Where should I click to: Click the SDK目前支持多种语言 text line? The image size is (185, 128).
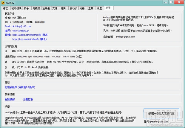coord(135,25)
